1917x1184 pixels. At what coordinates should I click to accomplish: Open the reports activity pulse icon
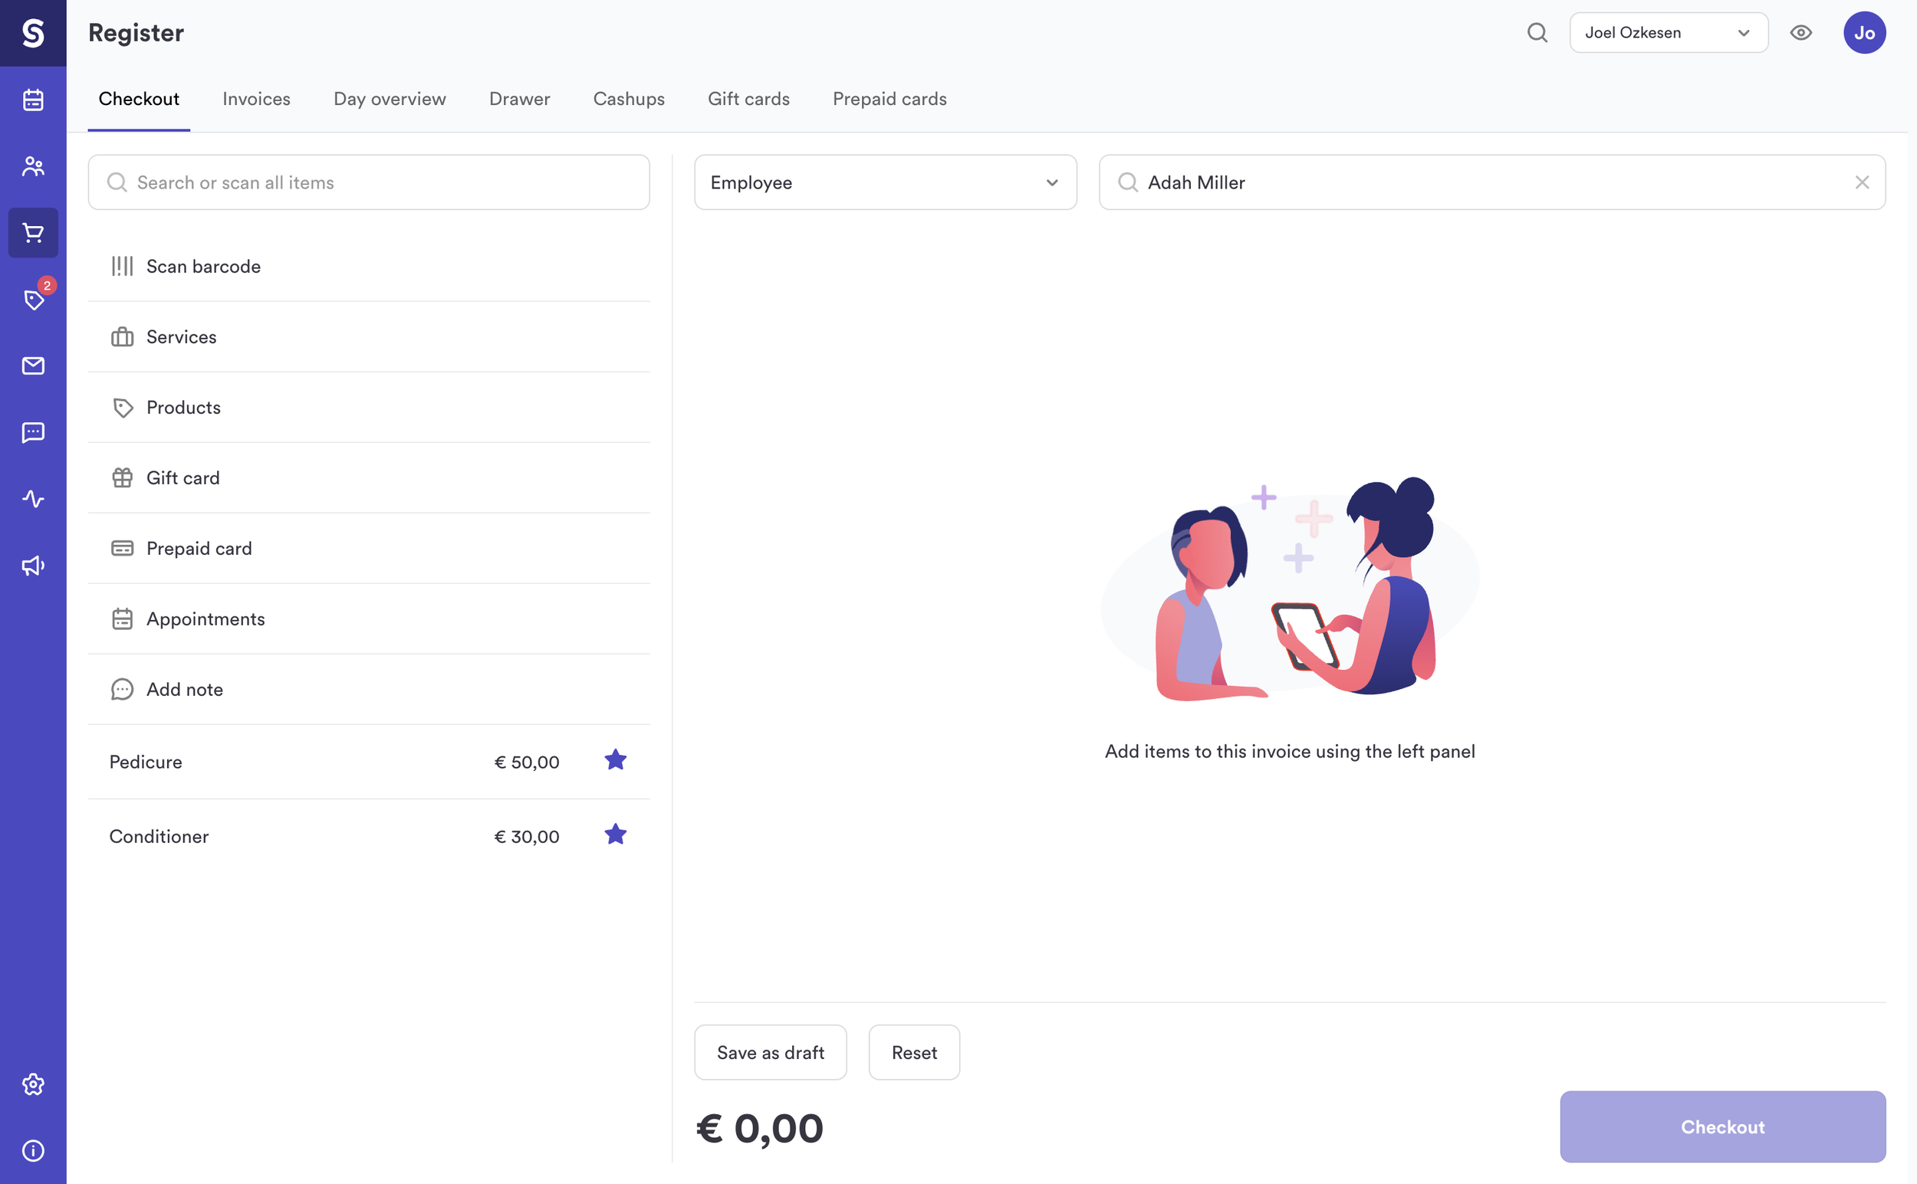click(33, 499)
